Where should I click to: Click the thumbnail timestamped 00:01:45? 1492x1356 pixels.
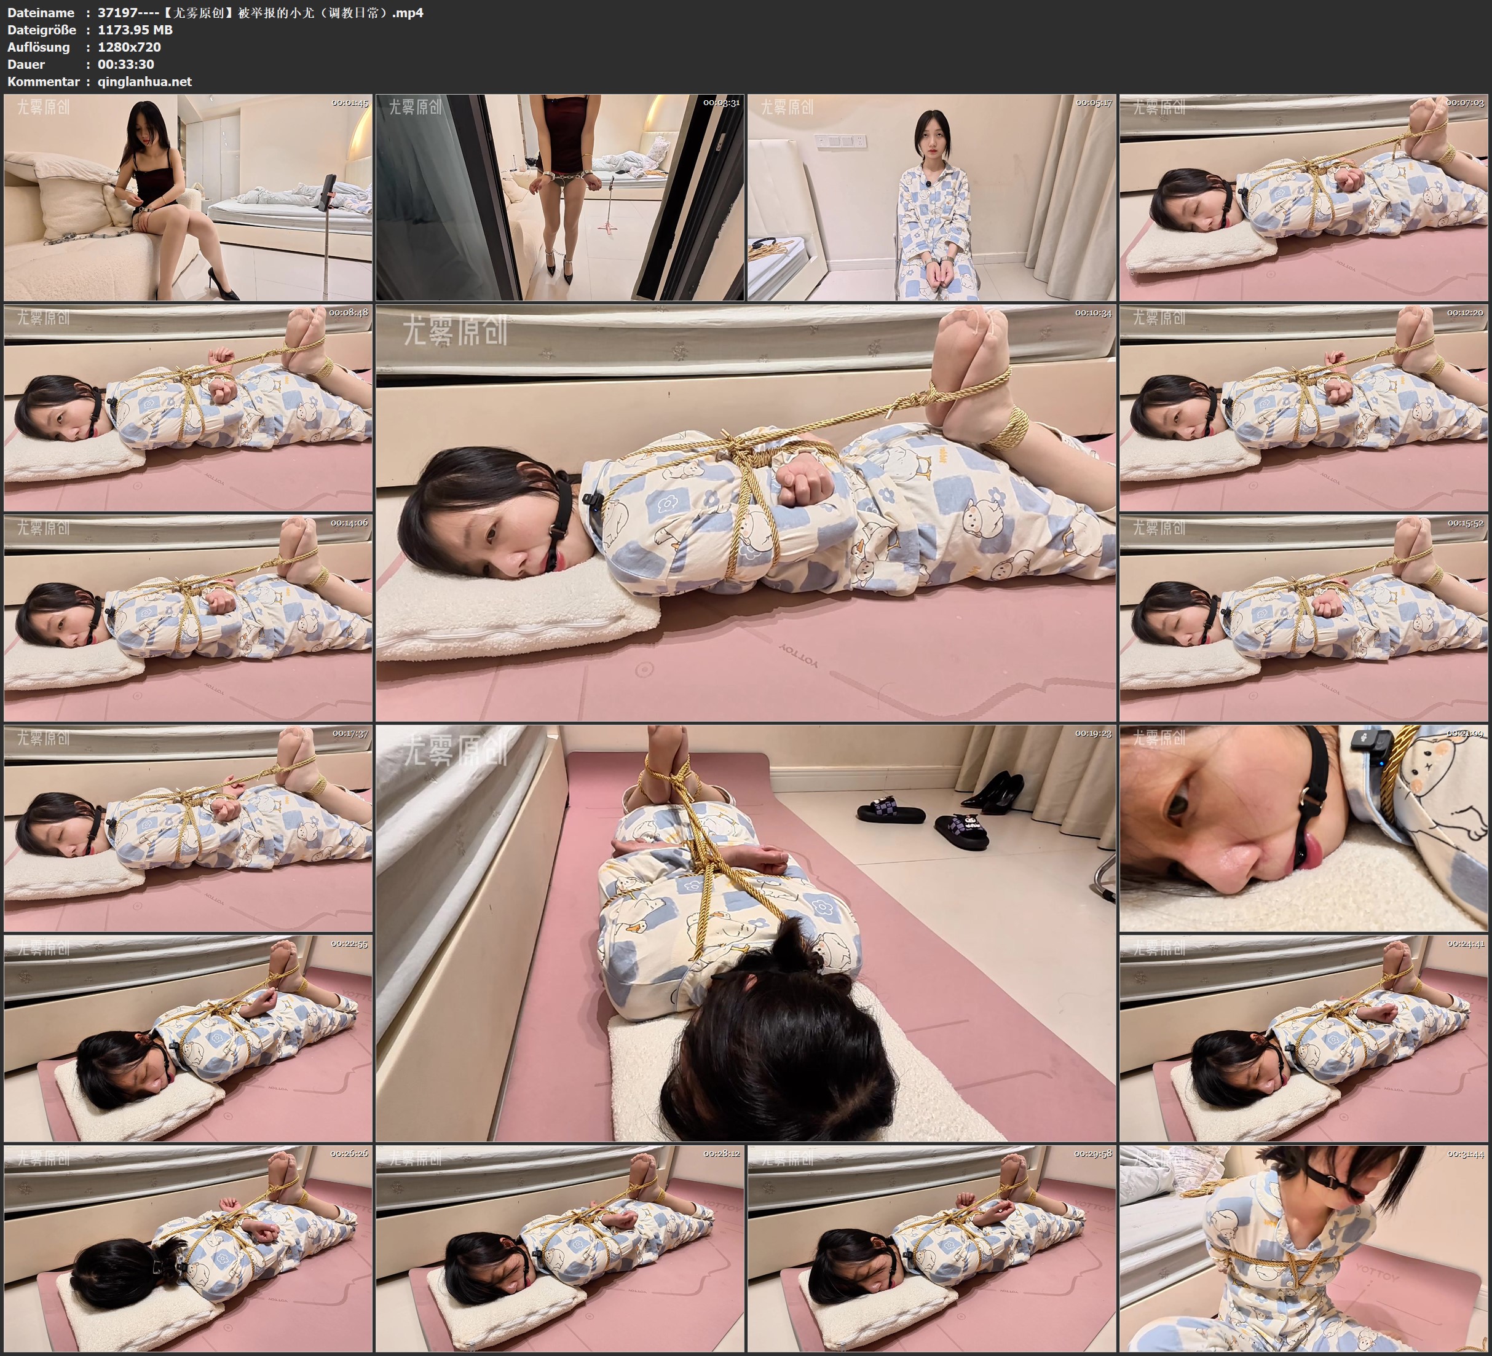188,198
